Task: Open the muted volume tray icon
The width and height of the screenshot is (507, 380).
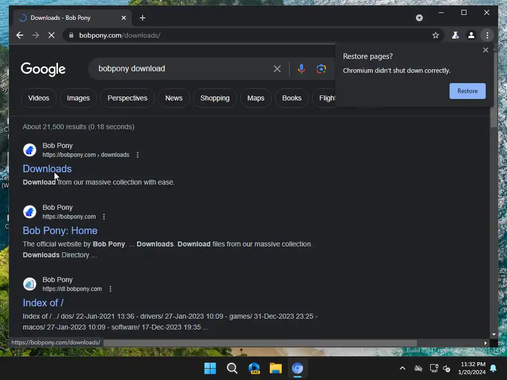Action: (447, 368)
